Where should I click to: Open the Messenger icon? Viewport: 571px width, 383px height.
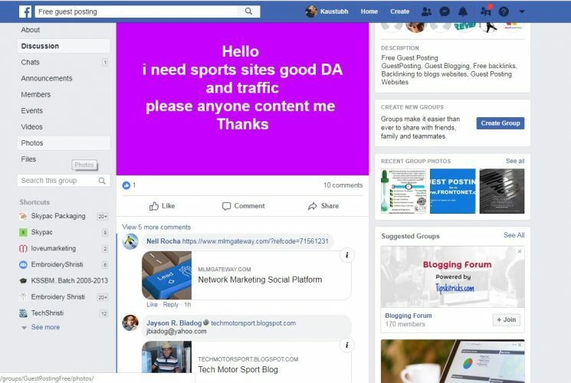click(445, 11)
